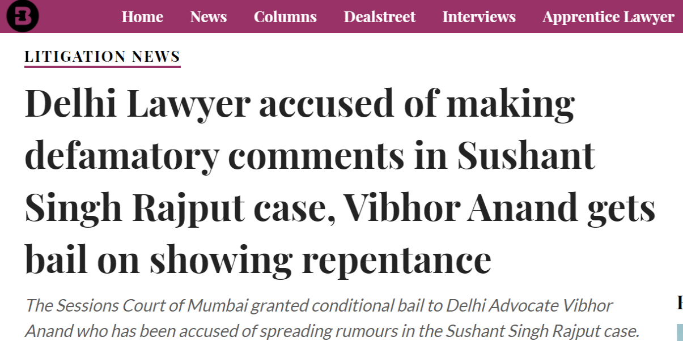Open the Columns navigation item
This screenshot has width=683, height=341.
click(285, 17)
